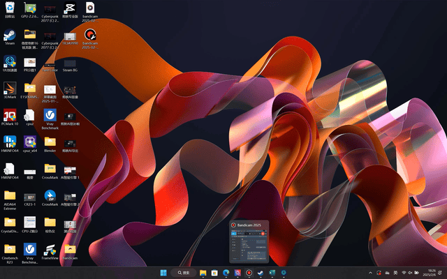Image resolution: width=447 pixels, height=279 pixels.
Task: Open File Explorer from the taskbar
Action: click(x=203, y=273)
